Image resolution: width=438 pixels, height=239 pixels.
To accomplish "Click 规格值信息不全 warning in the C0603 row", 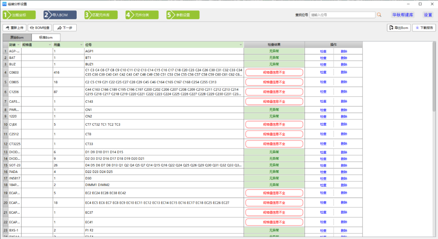I will (274, 72).
